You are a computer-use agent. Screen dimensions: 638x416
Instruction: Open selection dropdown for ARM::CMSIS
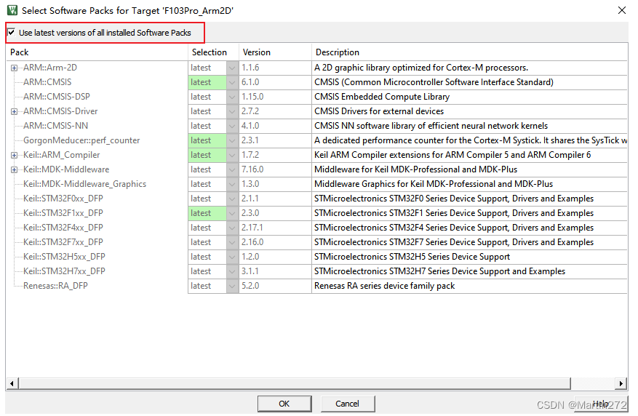click(232, 82)
